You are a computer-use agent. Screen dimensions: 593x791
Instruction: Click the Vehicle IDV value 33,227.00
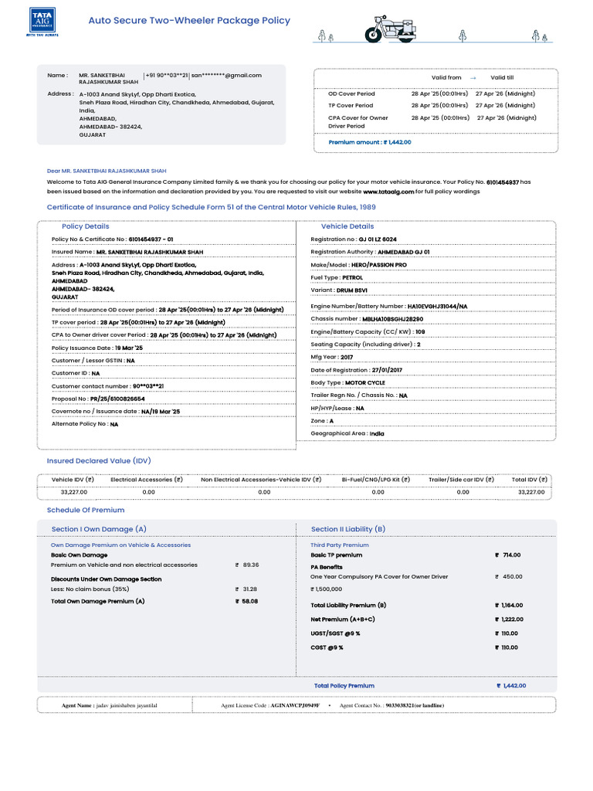[74, 492]
